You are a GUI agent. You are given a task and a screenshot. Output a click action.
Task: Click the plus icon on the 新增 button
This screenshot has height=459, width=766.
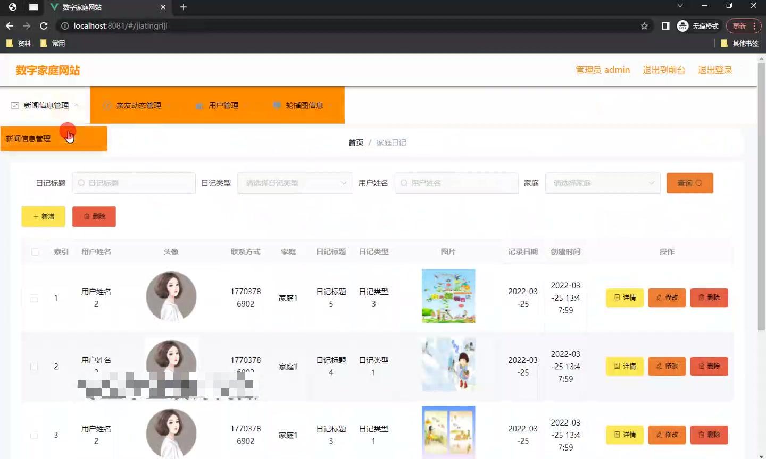pos(35,216)
